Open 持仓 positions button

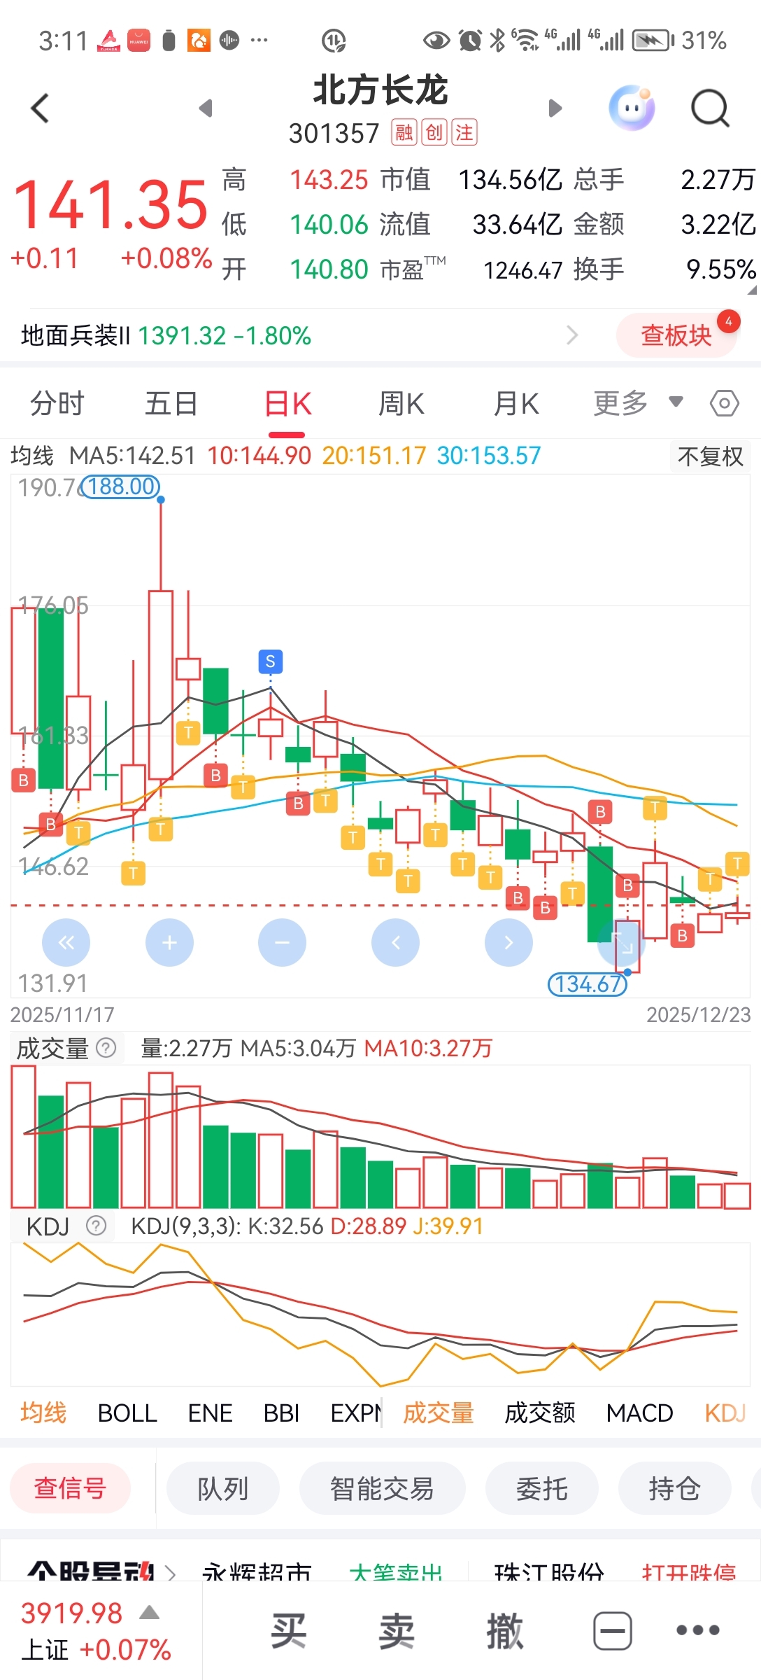pyautogui.click(x=674, y=1487)
